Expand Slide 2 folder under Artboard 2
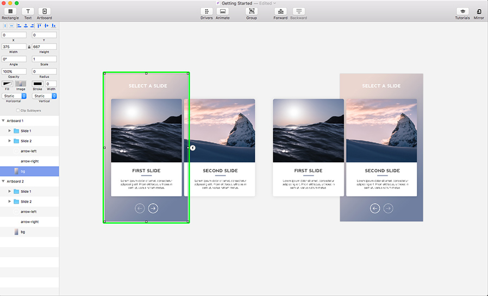Screen dimensions: 488x296 10,201
